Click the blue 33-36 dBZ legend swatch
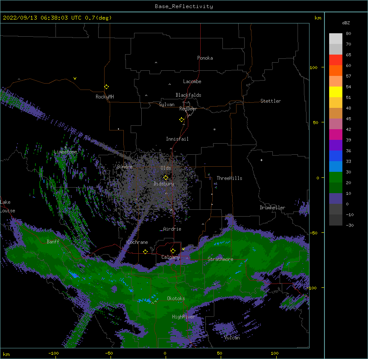Image resolution: width=368 pixels, height=359 pixels. click(x=336, y=156)
